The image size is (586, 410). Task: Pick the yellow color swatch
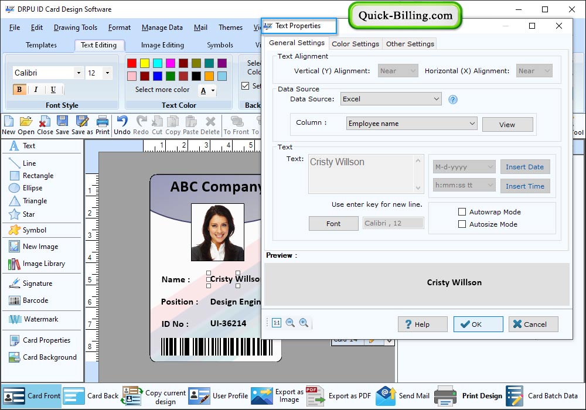pos(145,63)
